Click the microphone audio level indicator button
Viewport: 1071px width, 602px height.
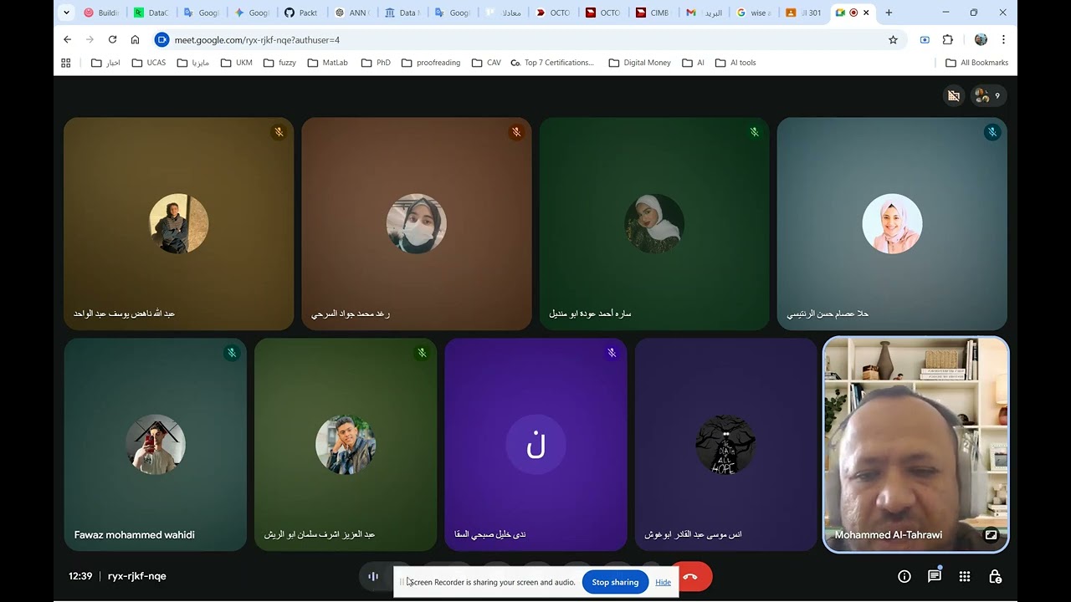point(373,576)
